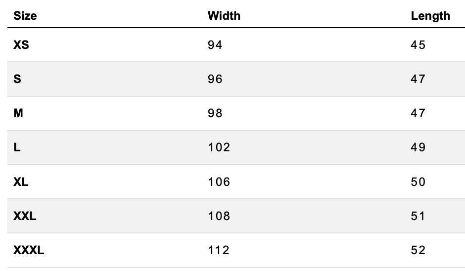Select the XXXL size row label
The image size is (465, 271).
[x=29, y=250]
